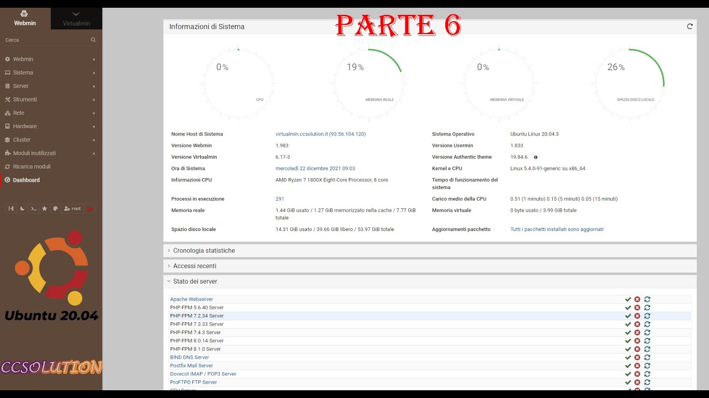Click the Spazio Disco Locale 26% gauge
The width and height of the screenshot is (709, 398).
pos(629,83)
